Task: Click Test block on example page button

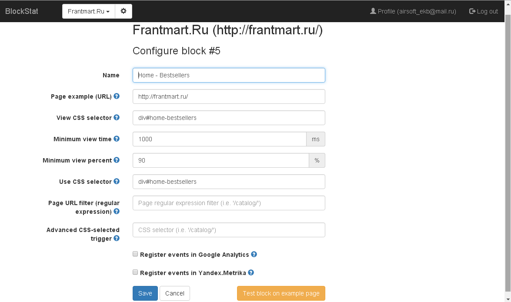Action: pyautogui.click(x=281, y=293)
